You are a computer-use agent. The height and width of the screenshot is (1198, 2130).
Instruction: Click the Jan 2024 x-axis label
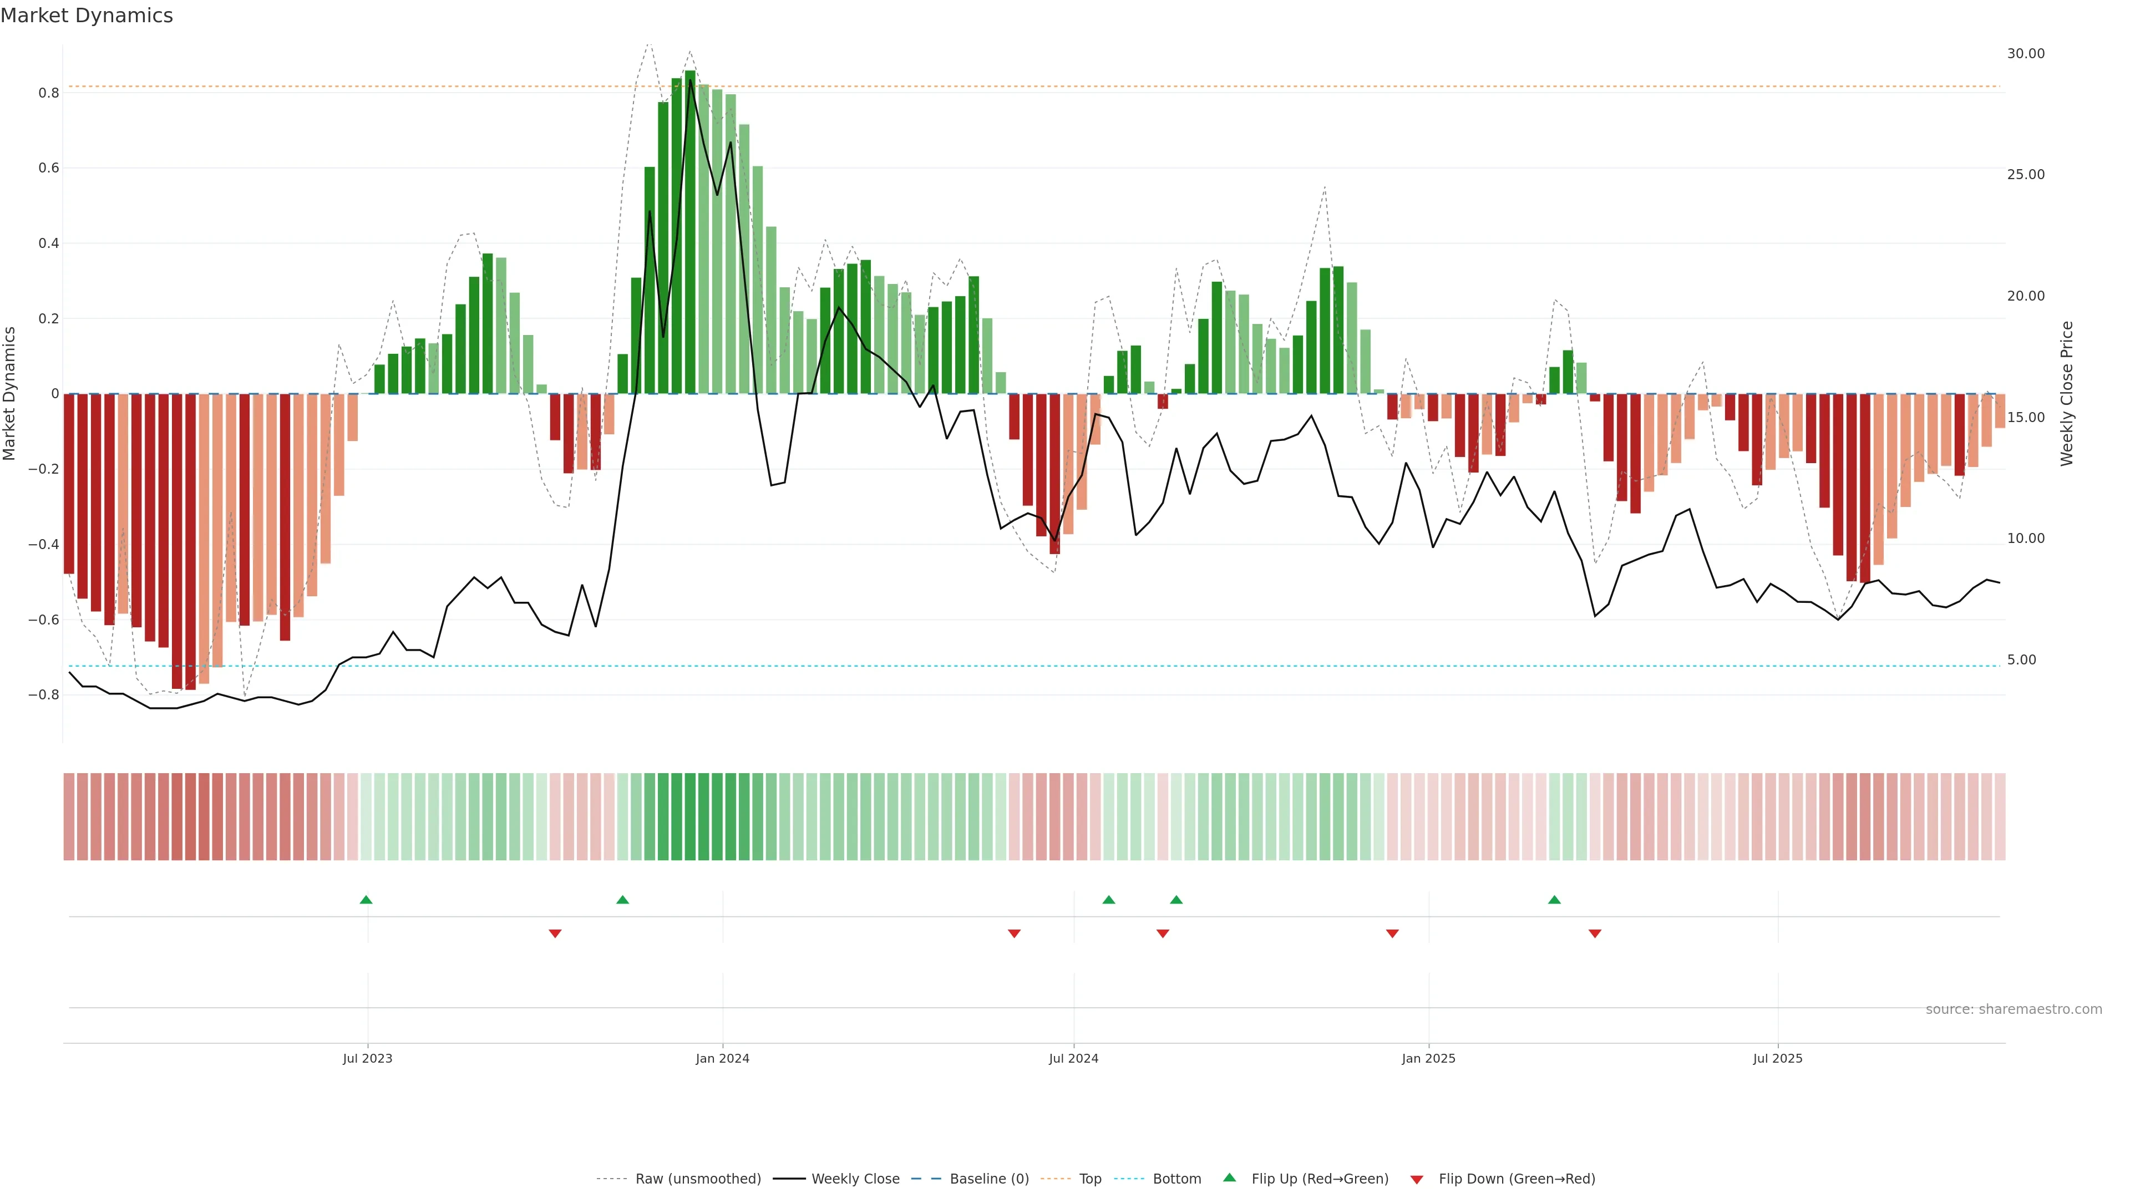point(722,1058)
